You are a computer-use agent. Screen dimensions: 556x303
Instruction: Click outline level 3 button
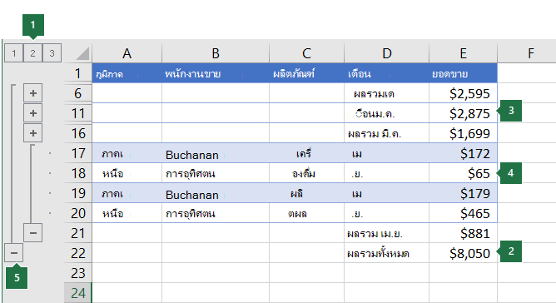pos(52,53)
